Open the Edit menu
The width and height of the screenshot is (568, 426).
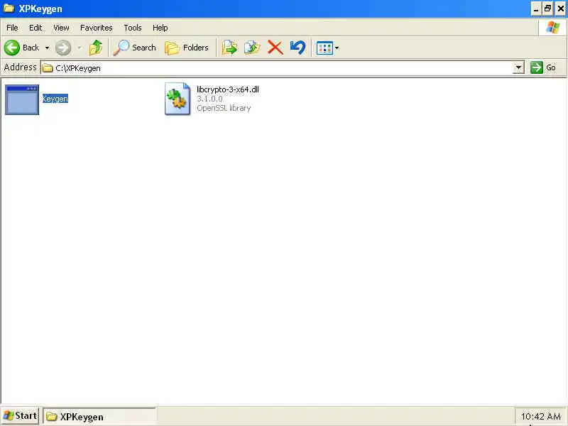[x=35, y=28]
